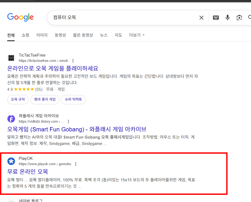Click the 와플래시 게임 아카이브 favicon
Screen dimensions: 251x202
tap(11, 119)
